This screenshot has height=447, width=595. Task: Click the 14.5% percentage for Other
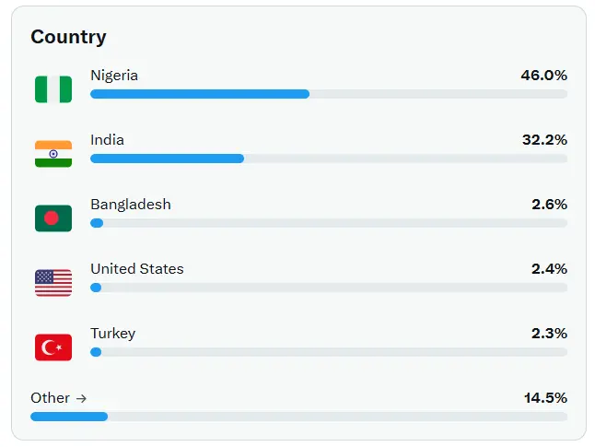[545, 398]
